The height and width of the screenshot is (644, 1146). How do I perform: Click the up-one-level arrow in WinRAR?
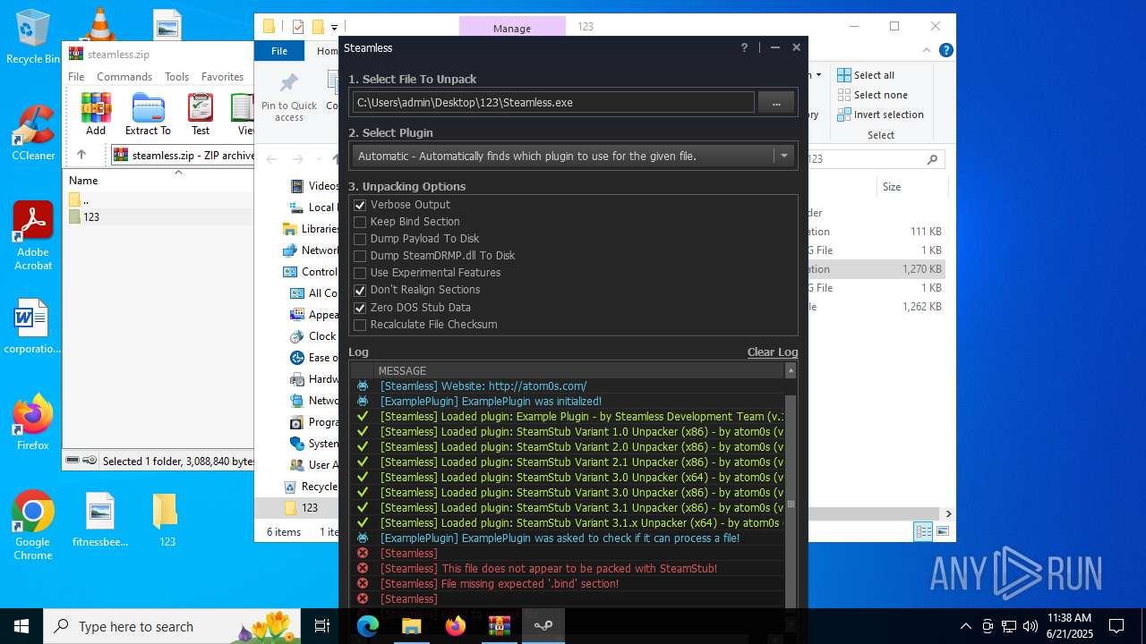(x=81, y=155)
